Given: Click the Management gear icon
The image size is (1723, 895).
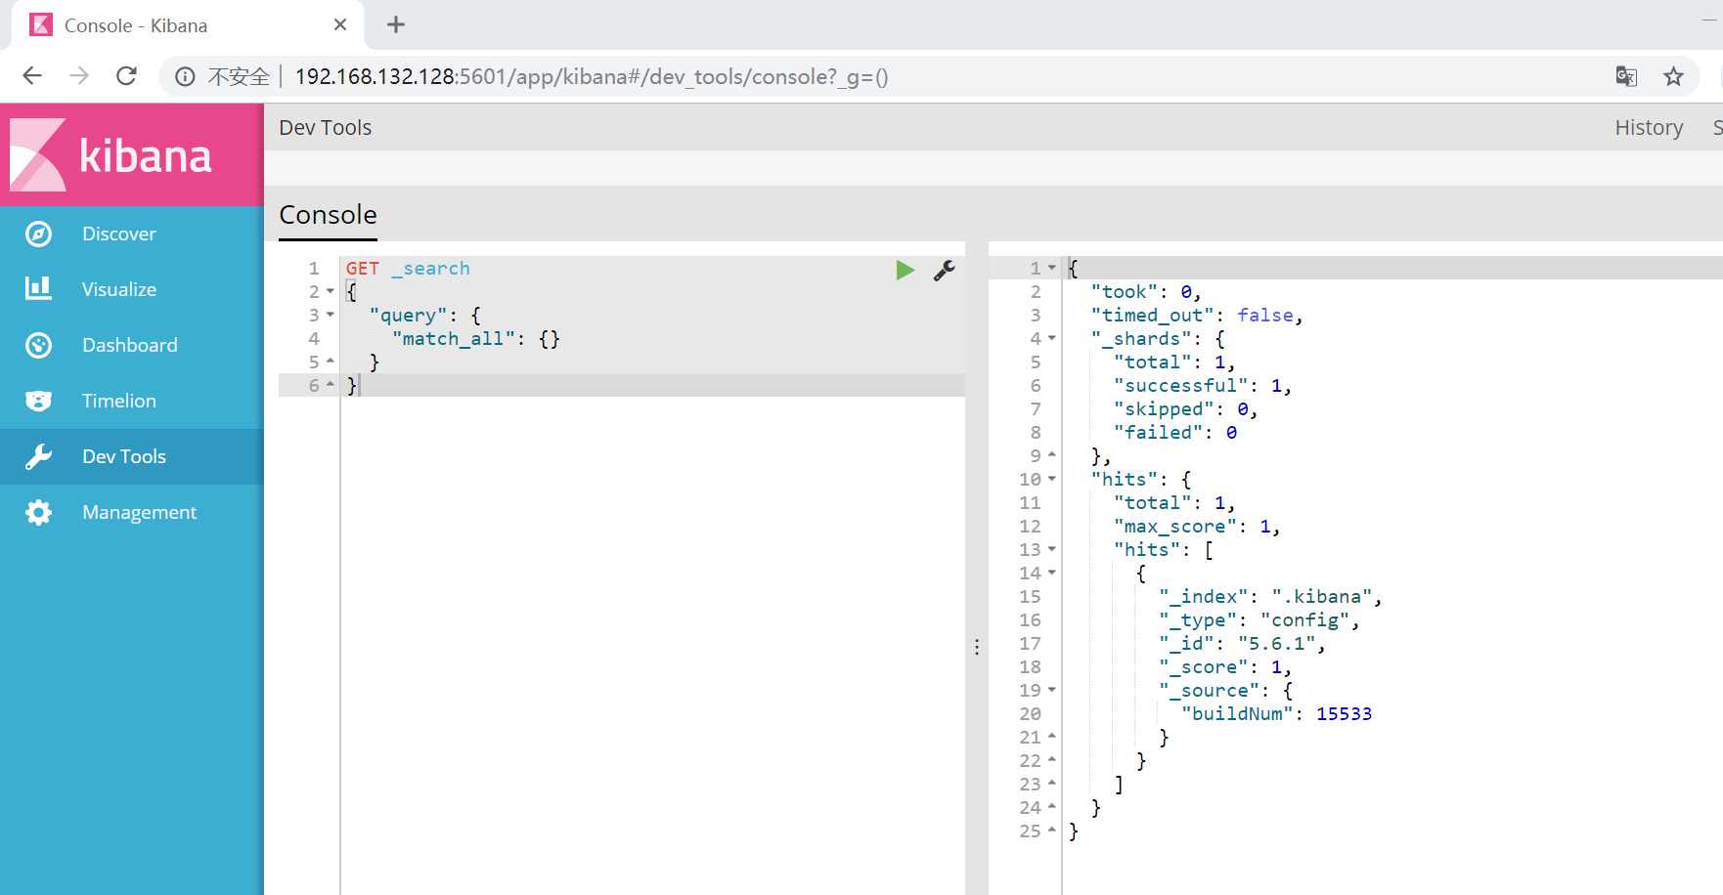Looking at the screenshot, I should (x=38, y=512).
